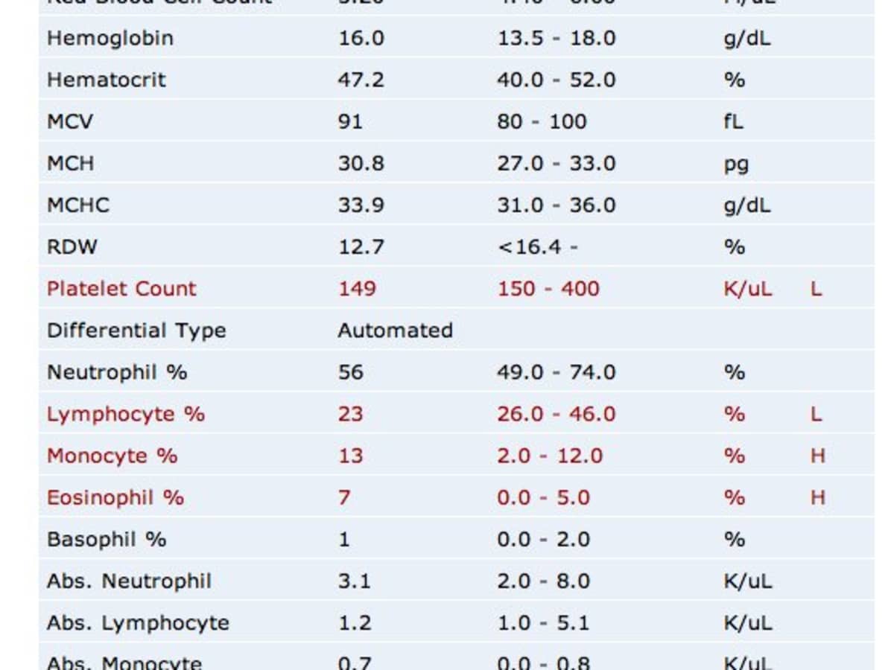Select the Hematocrit value 47.2
The height and width of the screenshot is (670, 894).
coord(361,80)
